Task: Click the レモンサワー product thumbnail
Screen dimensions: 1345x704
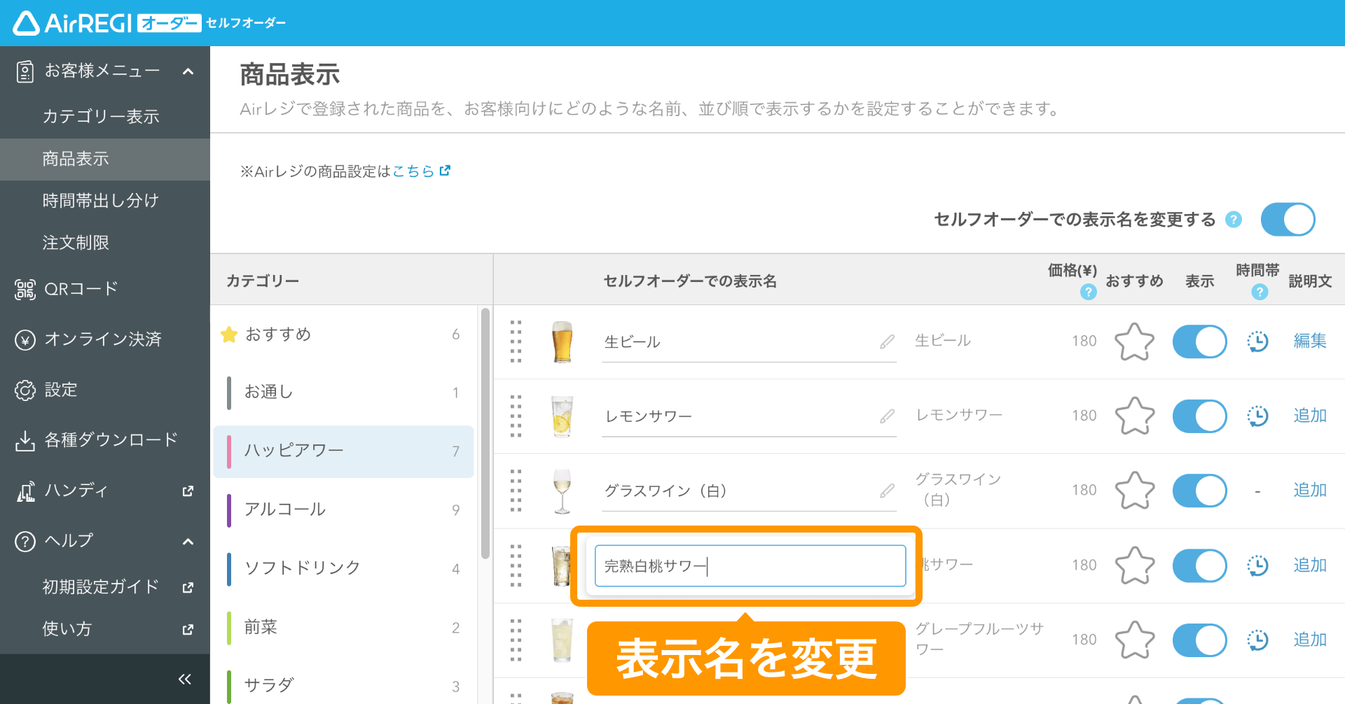Action: tap(562, 416)
